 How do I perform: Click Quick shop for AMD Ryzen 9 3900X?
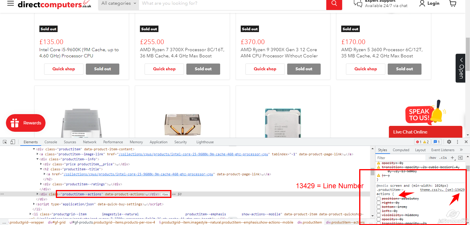click(265, 69)
